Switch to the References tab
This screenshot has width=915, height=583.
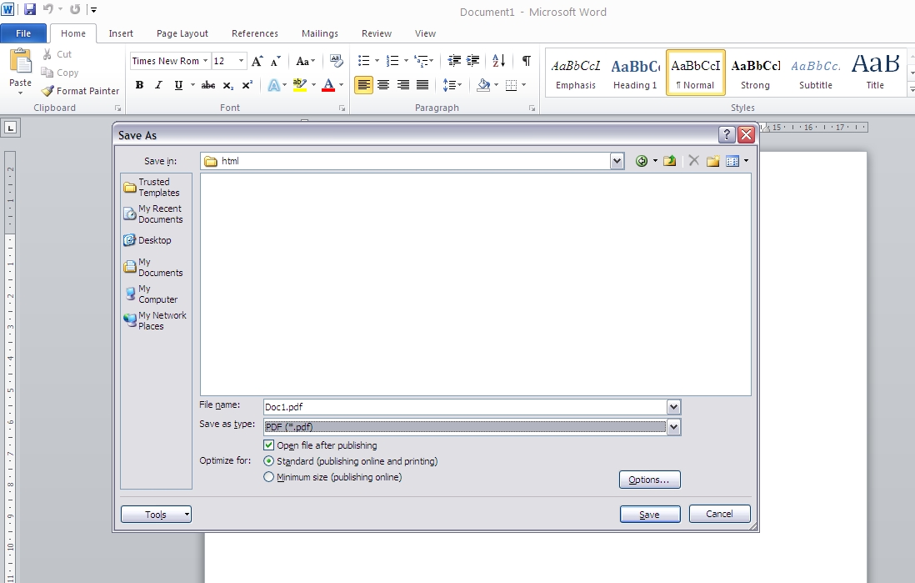255,33
